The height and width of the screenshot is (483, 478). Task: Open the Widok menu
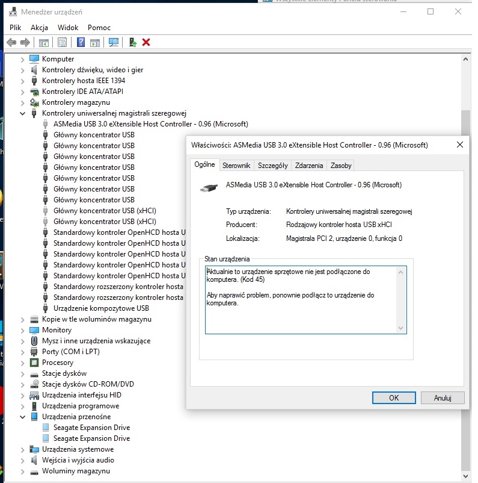coord(68,28)
